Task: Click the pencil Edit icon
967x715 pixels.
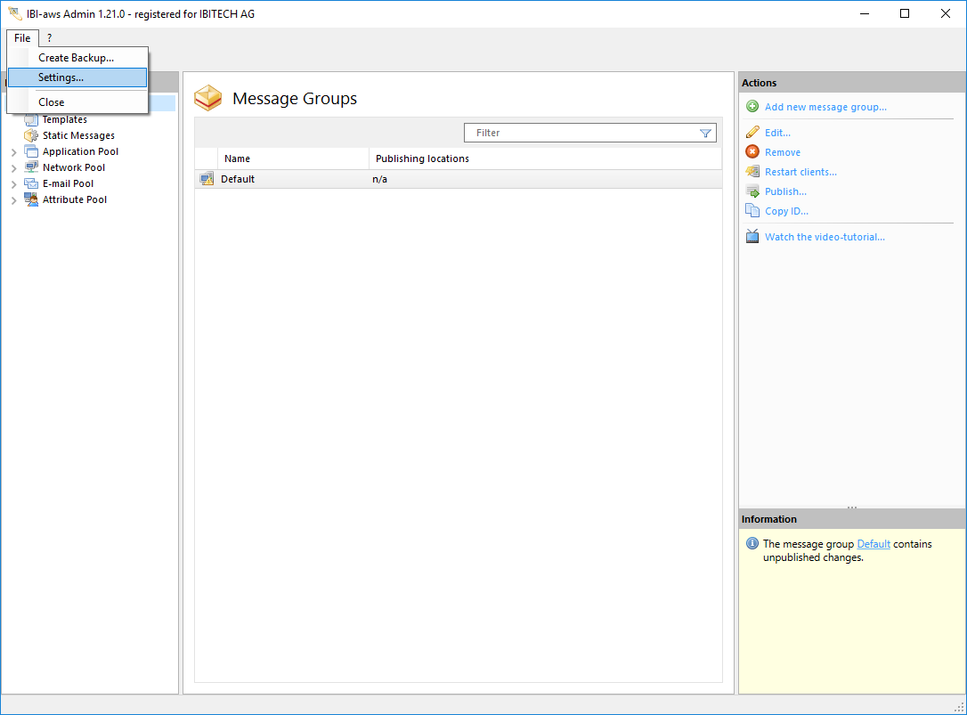Action: (x=752, y=133)
